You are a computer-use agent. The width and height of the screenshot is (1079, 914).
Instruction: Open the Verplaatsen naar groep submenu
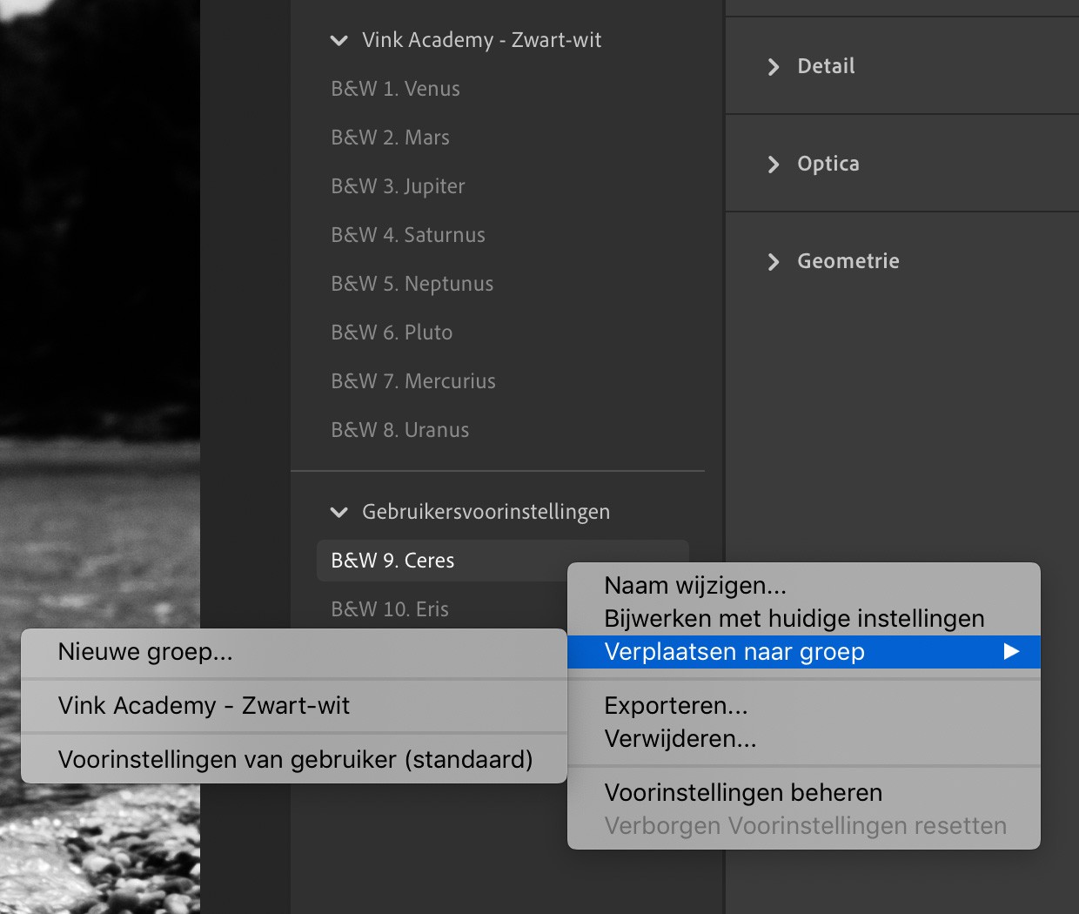[x=734, y=651]
